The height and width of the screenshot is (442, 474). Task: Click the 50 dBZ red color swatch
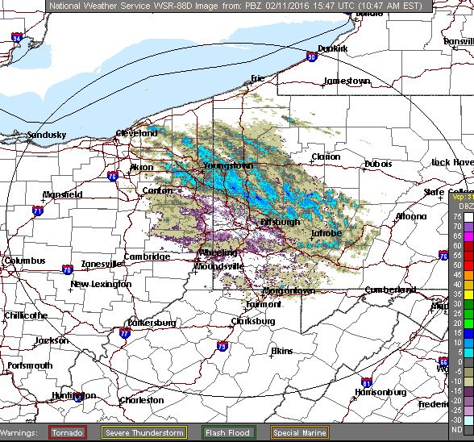point(468,265)
